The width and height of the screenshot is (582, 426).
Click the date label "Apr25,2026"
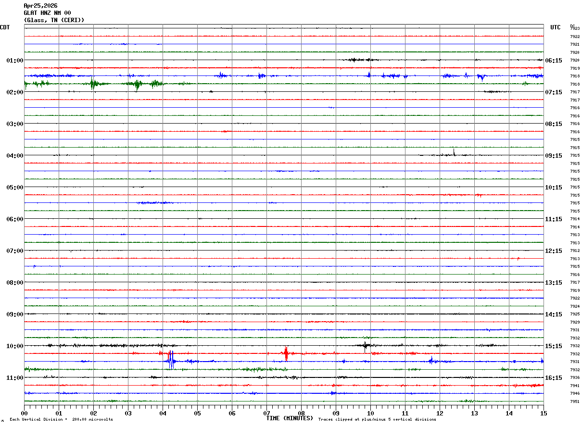(x=40, y=6)
